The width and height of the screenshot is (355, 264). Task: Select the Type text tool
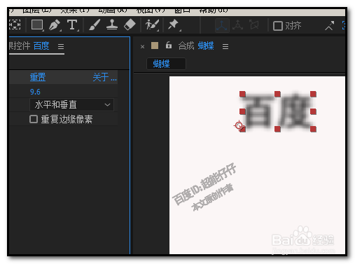click(72, 25)
